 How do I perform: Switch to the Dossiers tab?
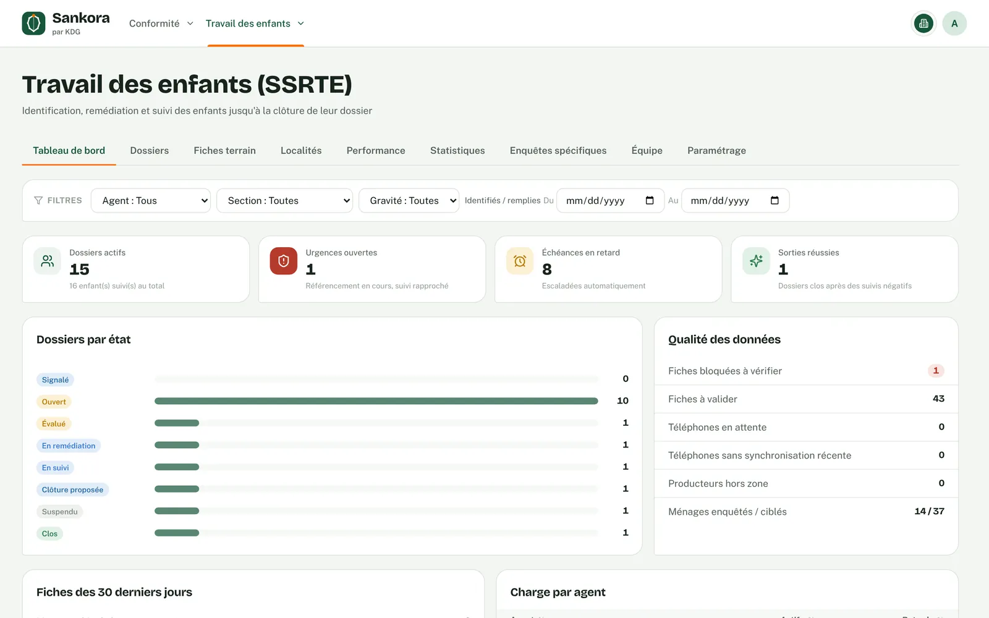149,150
